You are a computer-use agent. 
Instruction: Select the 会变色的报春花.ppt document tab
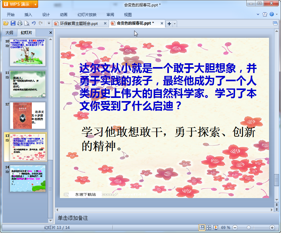(x=135, y=23)
